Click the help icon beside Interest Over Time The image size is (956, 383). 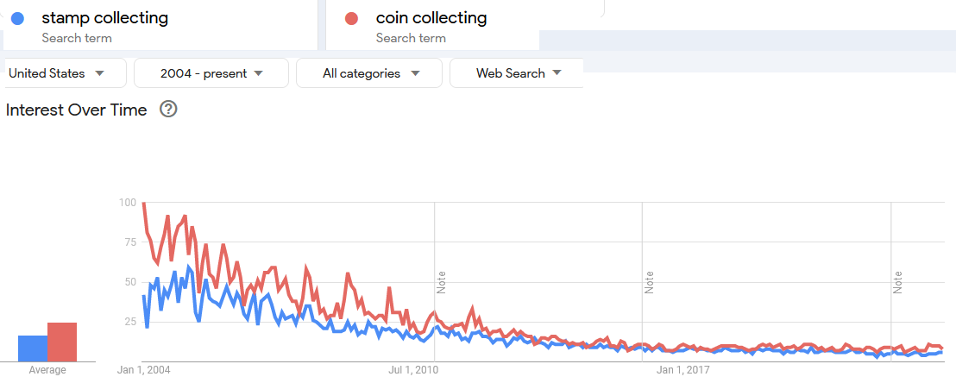tap(168, 110)
